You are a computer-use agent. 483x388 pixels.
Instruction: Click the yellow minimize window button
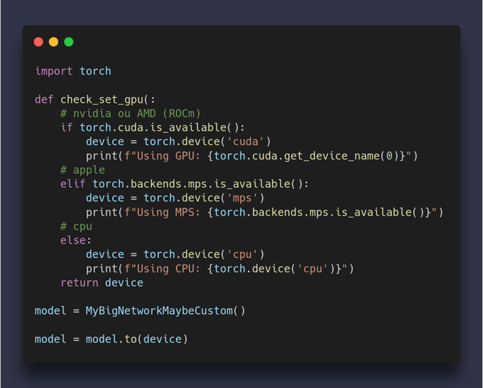point(54,42)
